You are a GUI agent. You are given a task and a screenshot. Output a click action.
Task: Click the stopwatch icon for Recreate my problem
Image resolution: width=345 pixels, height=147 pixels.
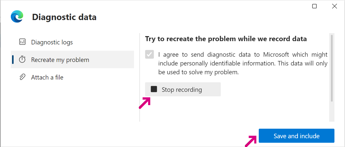point(22,59)
